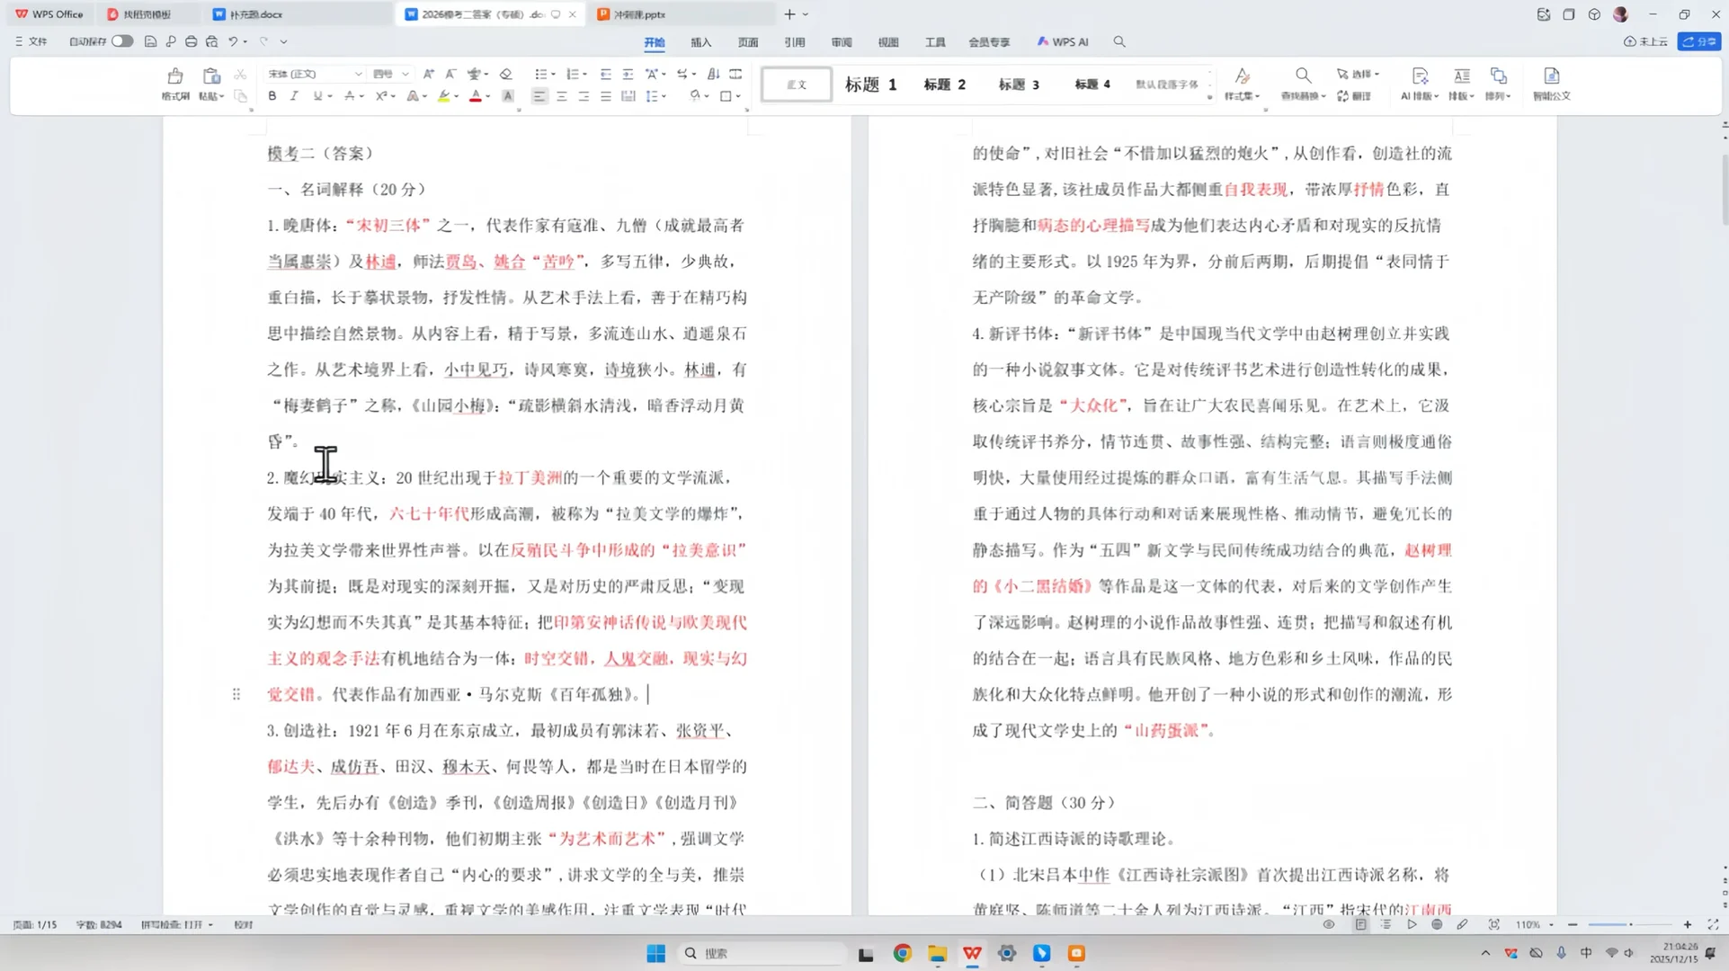
Task: Open the bullet list dropdown
Action: [x=551, y=75]
